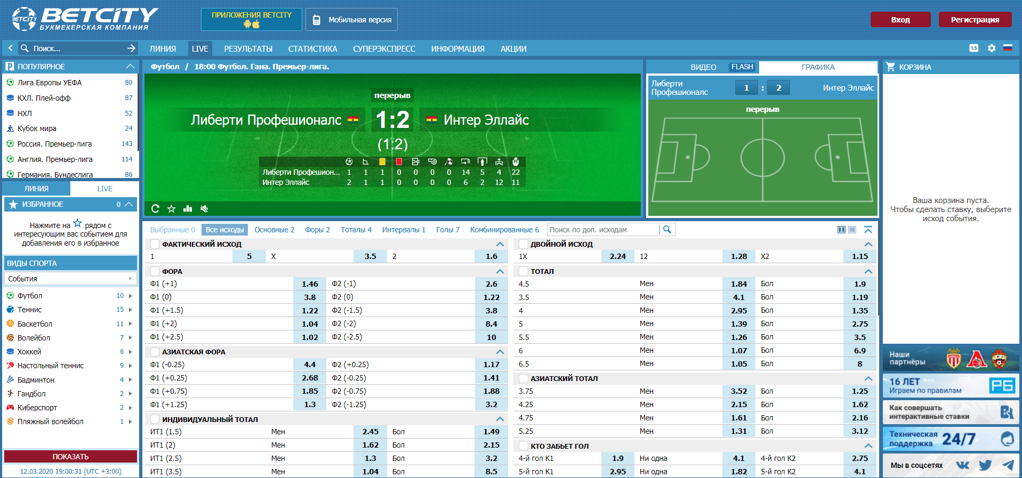Click the Russian flag language icon
This screenshot has height=478, width=1022.
1008,48
